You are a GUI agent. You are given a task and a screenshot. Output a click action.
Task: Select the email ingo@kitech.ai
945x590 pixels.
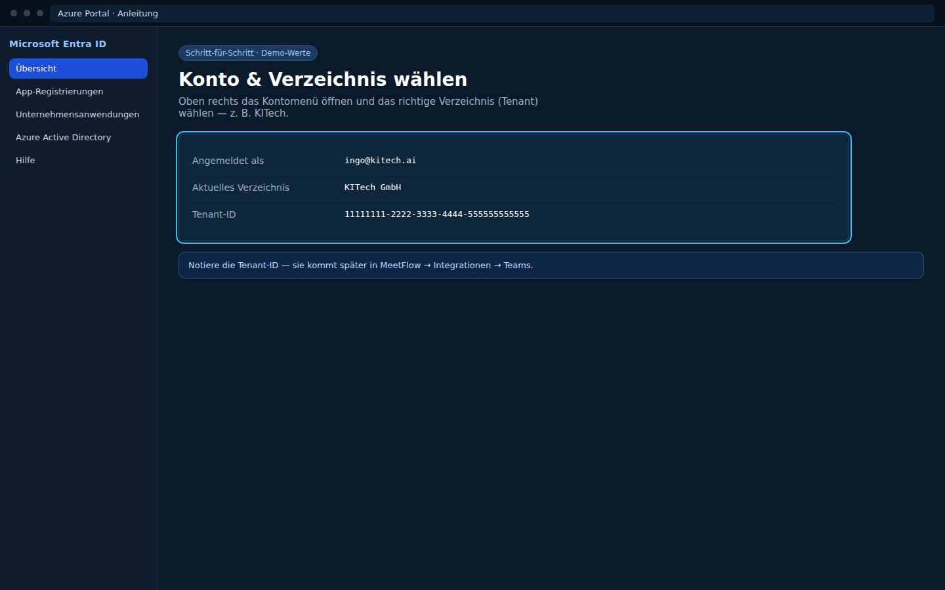point(380,161)
